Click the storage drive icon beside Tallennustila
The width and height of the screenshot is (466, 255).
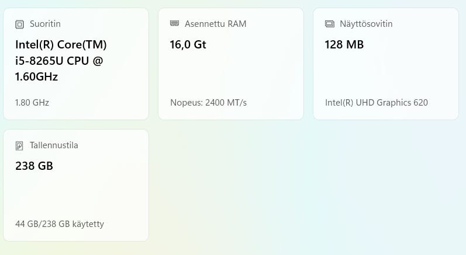pos(19,145)
